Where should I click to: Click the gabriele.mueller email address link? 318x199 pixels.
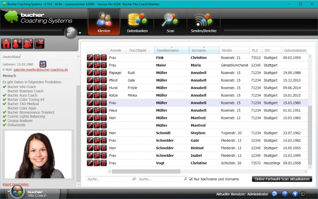40,70
